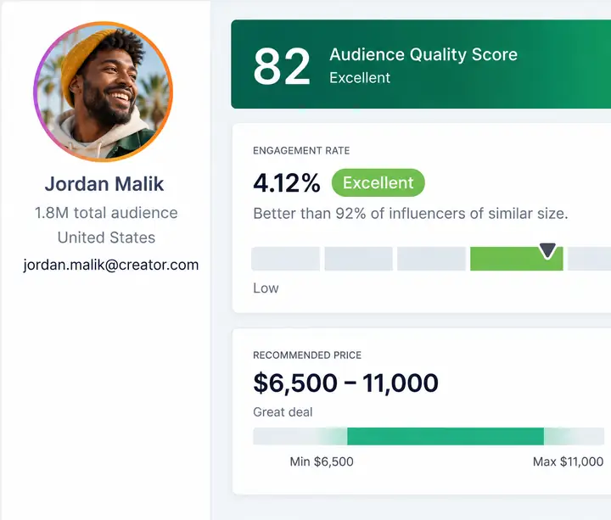This screenshot has width=611, height=520.
Task: Select the 4.12% engagement rate value
Action: coord(287,183)
